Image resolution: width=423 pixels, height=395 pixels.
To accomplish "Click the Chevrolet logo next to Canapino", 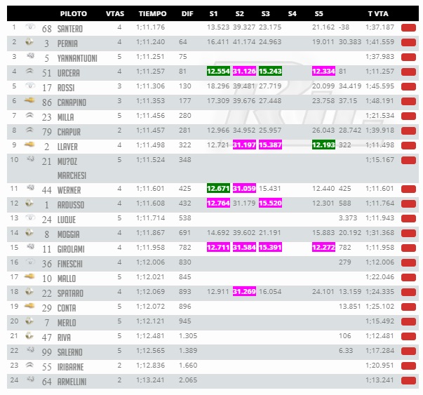I will point(29,100).
